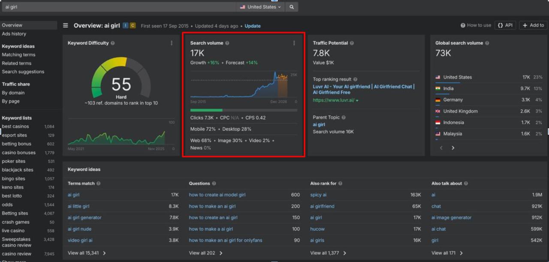The height and width of the screenshot is (262, 549).
Task: Click the keyword search input field
Action: tap(118, 7)
